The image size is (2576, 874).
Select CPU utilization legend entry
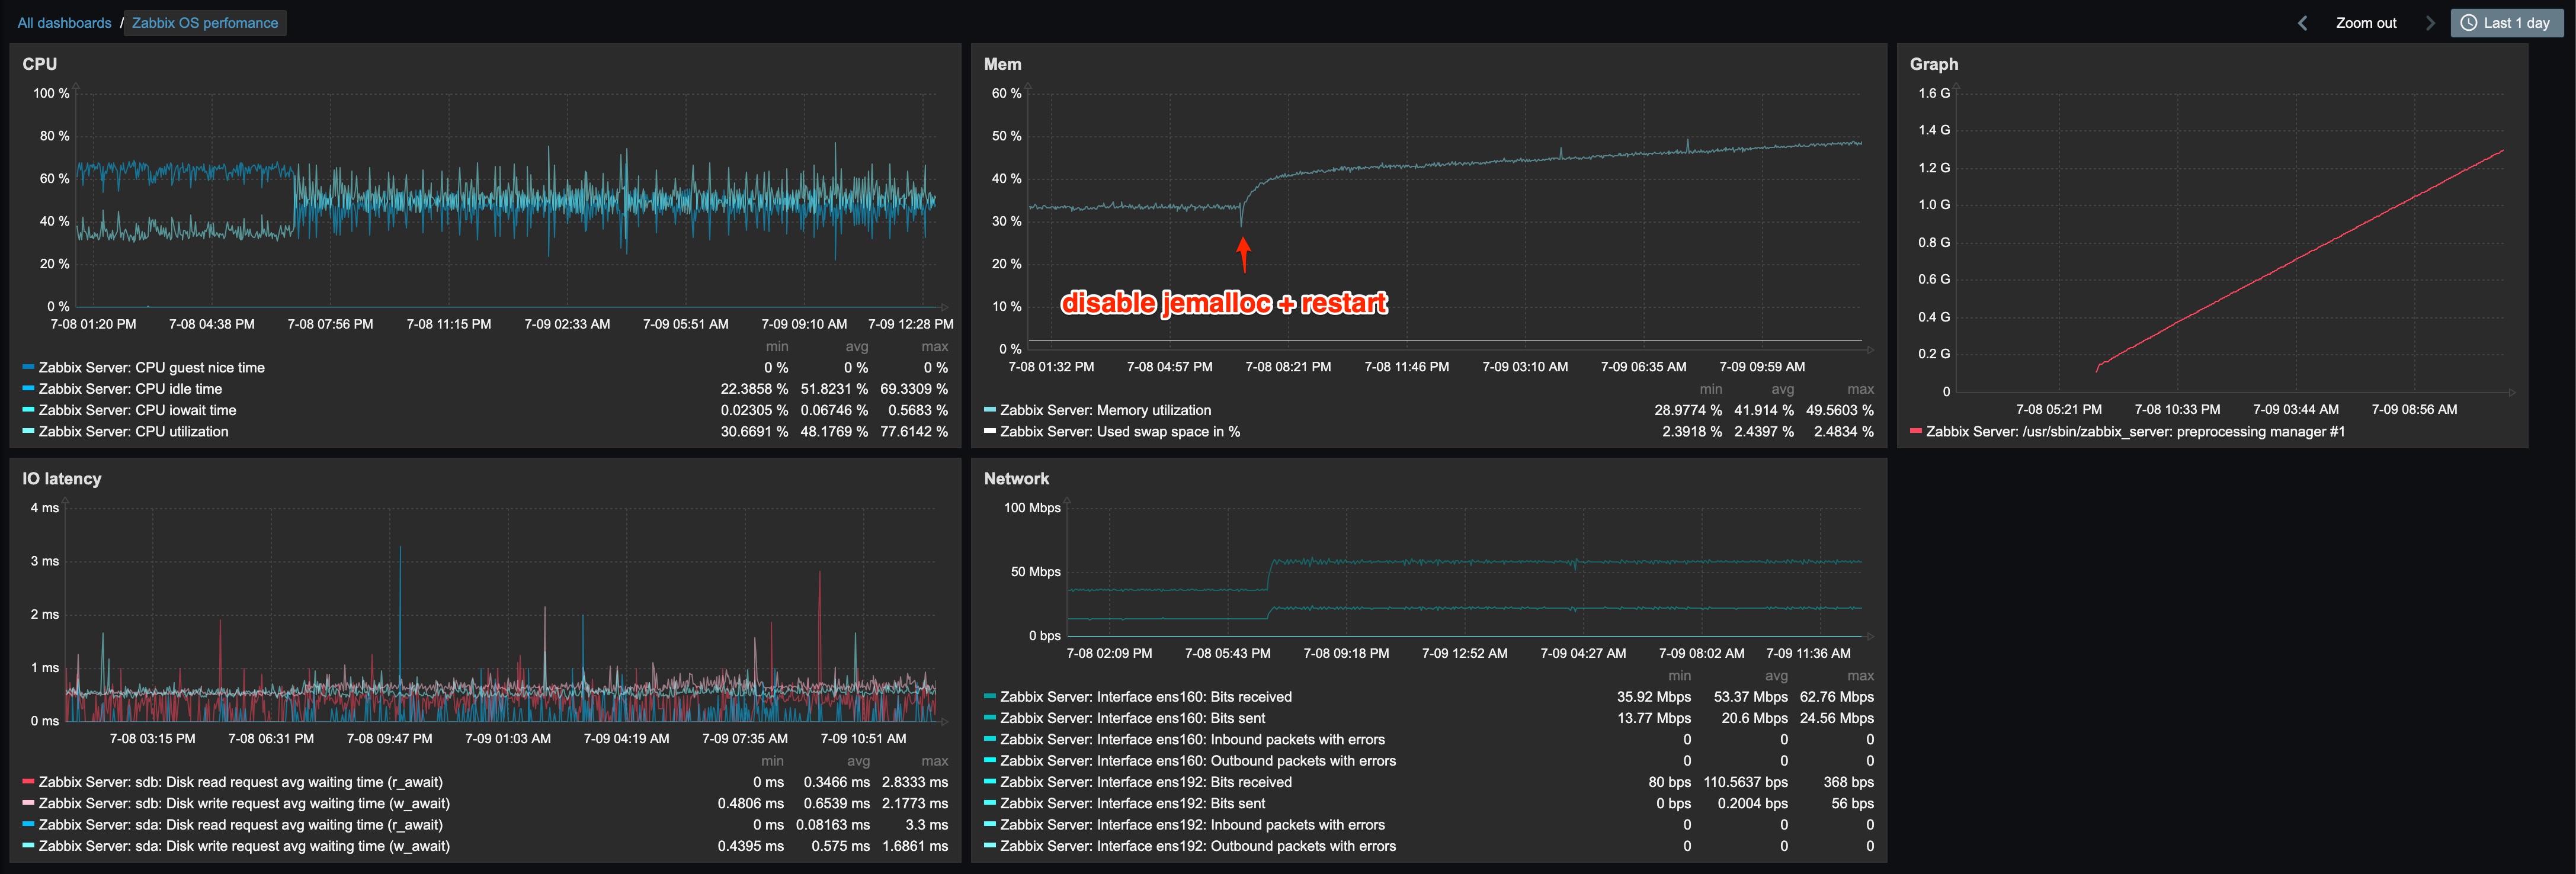point(133,432)
